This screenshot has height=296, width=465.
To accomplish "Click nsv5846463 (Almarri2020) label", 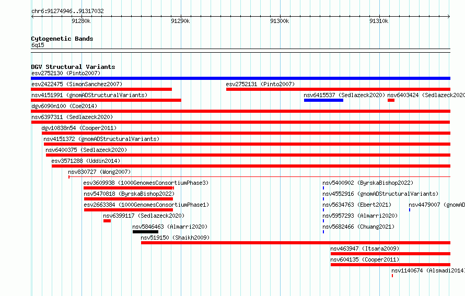I will (x=170, y=227).
